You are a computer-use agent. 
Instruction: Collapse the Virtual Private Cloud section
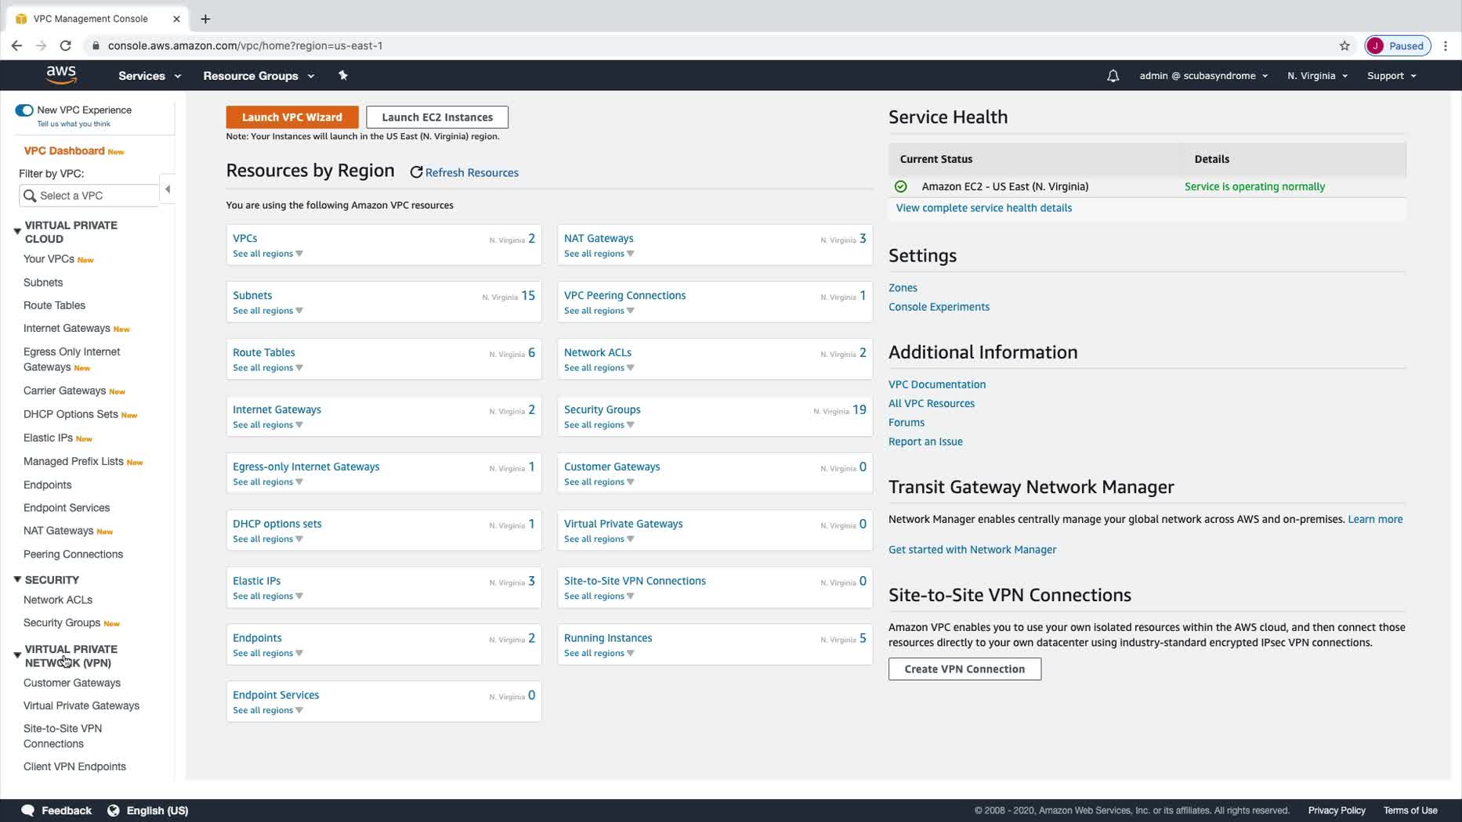point(17,231)
